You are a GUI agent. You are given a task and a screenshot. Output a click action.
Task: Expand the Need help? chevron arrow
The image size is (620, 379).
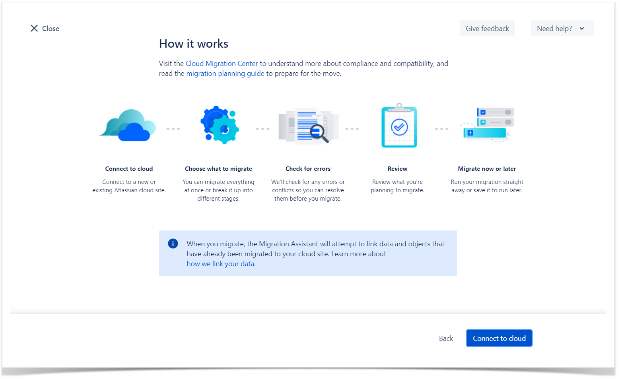click(582, 29)
